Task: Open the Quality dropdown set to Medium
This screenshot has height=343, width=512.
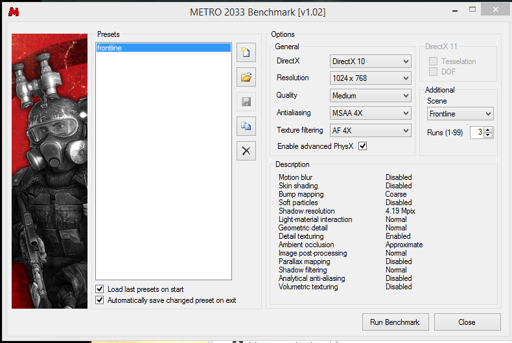Action: [370, 96]
